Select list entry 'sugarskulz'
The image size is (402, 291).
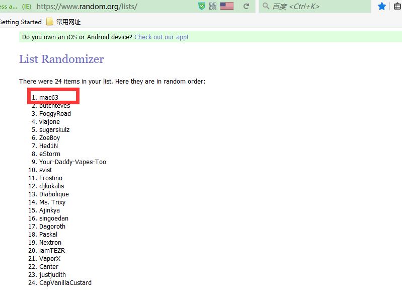point(54,130)
